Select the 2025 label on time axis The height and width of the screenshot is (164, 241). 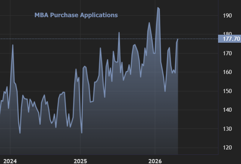tap(80, 160)
